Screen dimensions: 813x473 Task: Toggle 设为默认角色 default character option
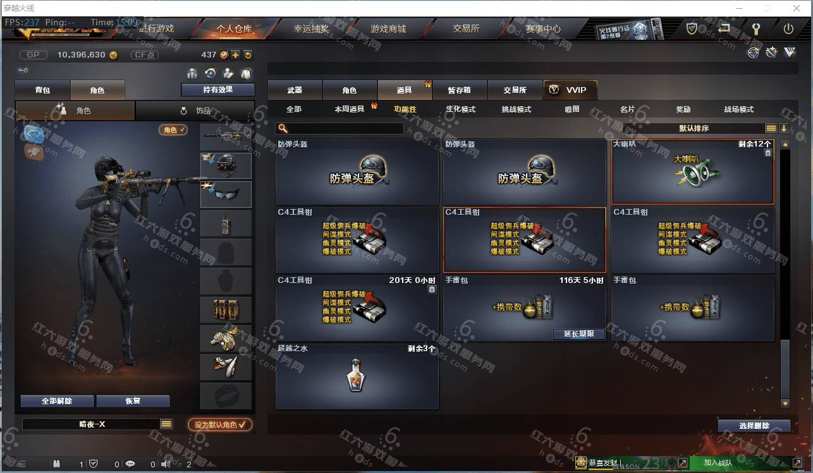click(x=220, y=424)
